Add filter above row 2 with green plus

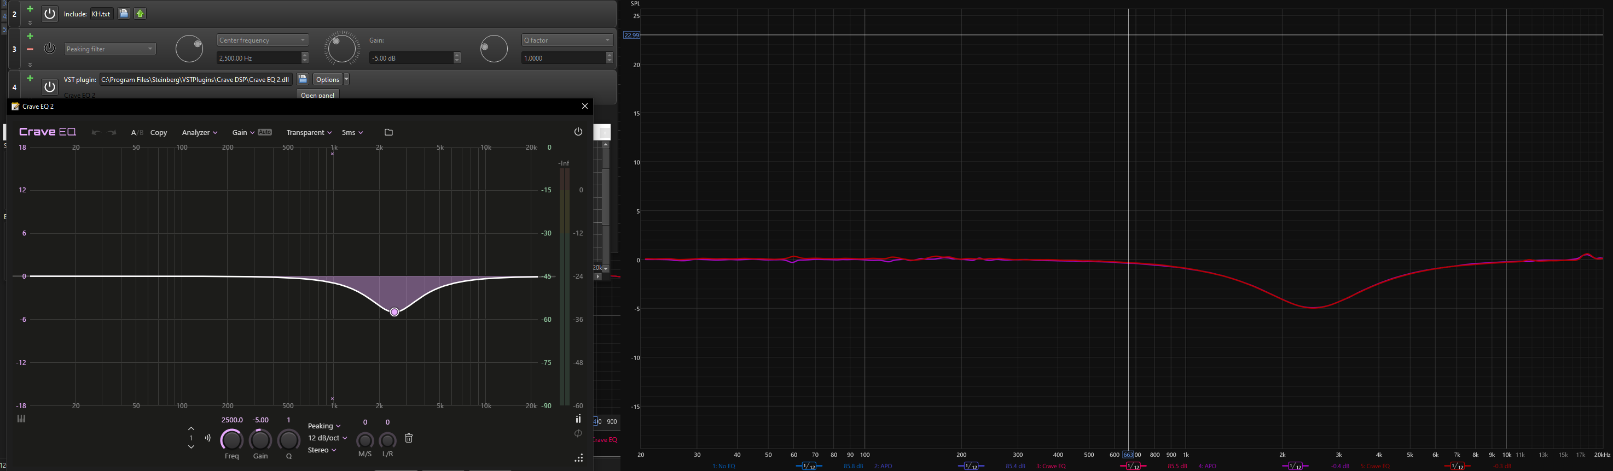pyautogui.click(x=30, y=9)
